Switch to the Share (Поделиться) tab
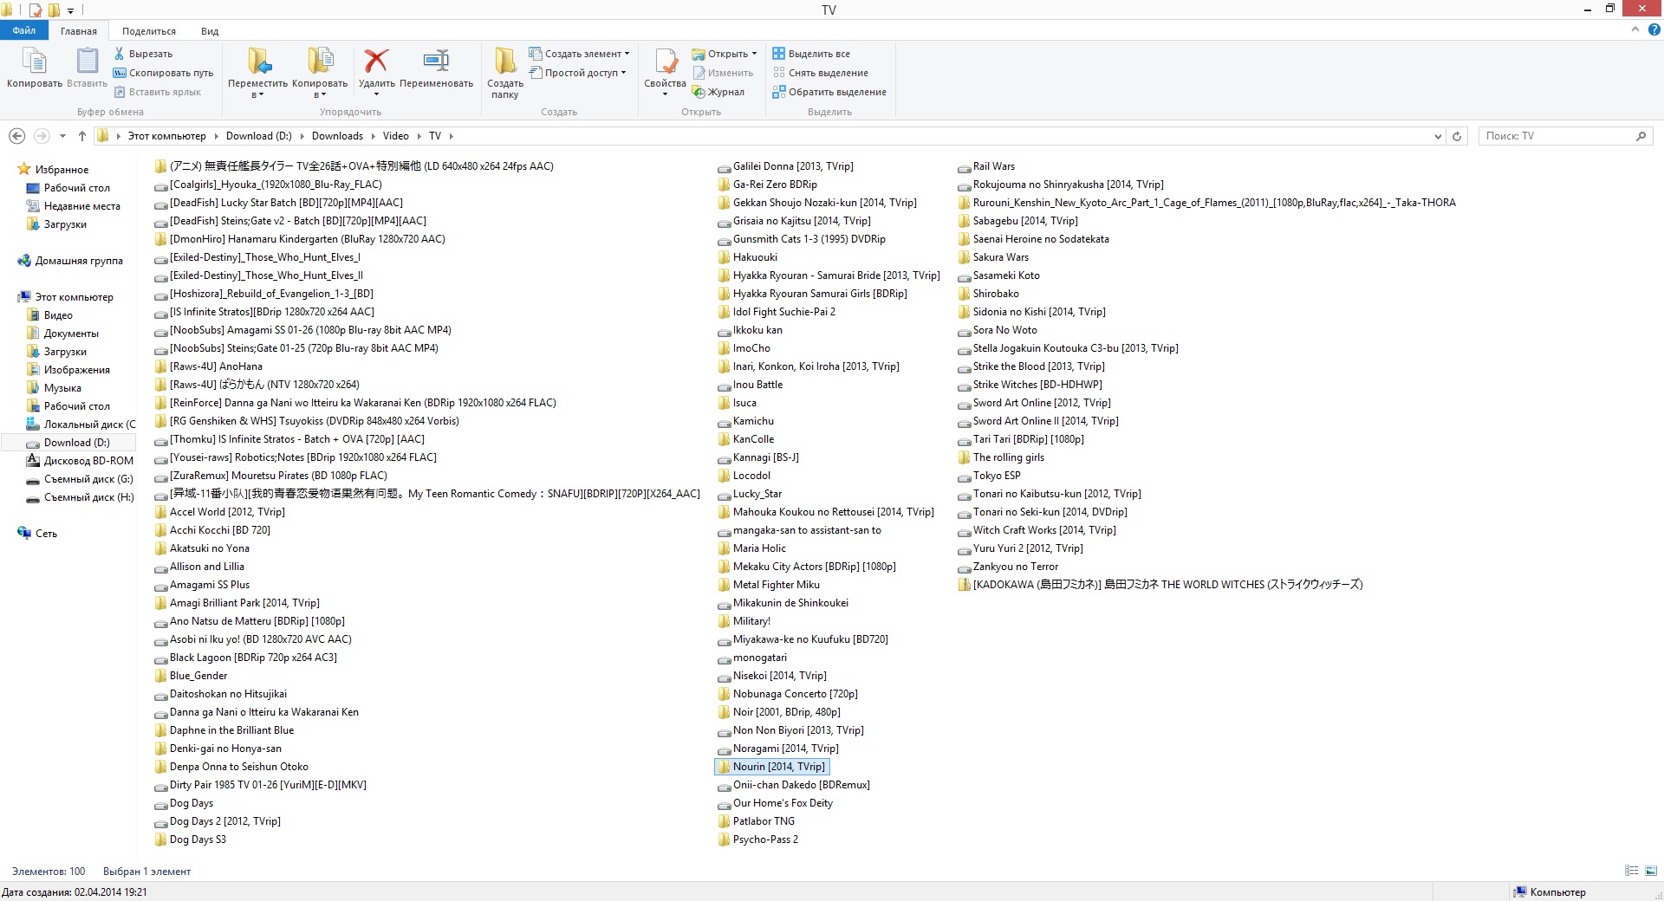The height and width of the screenshot is (901, 1664). [149, 30]
